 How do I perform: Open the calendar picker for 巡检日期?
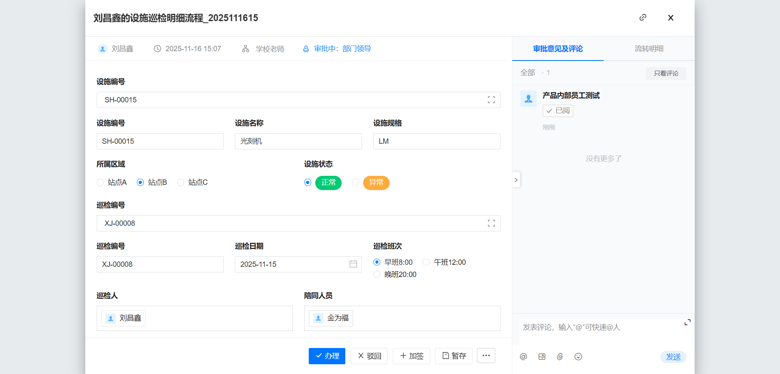coord(353,264)
